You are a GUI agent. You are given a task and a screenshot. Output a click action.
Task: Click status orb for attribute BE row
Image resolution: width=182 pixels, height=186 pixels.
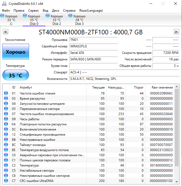pos(6,150)
